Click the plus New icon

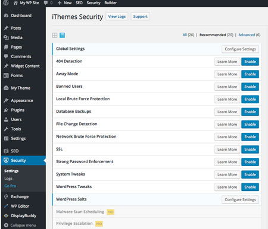click(59, 3)
